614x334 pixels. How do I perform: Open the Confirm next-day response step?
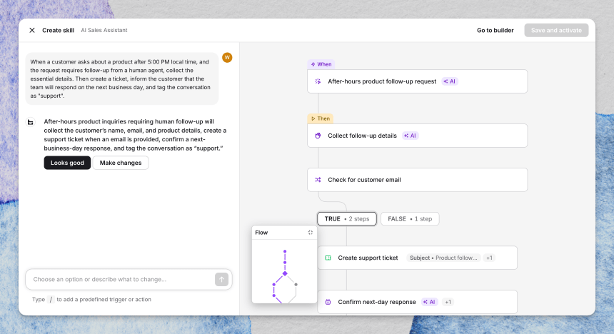pyautogui.click(x=418, y=302)
